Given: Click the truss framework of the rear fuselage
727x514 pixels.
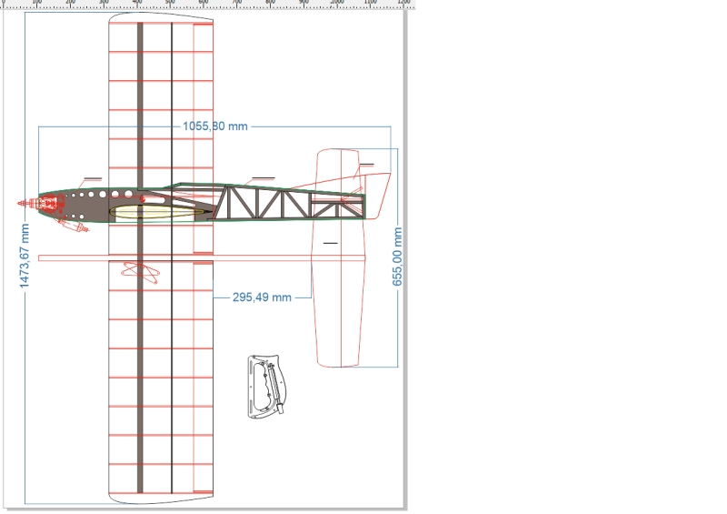Looking at the screenshot, I should click(x=288, y=204).
